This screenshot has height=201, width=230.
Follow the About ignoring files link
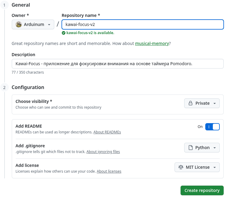[x=103, y=152]
